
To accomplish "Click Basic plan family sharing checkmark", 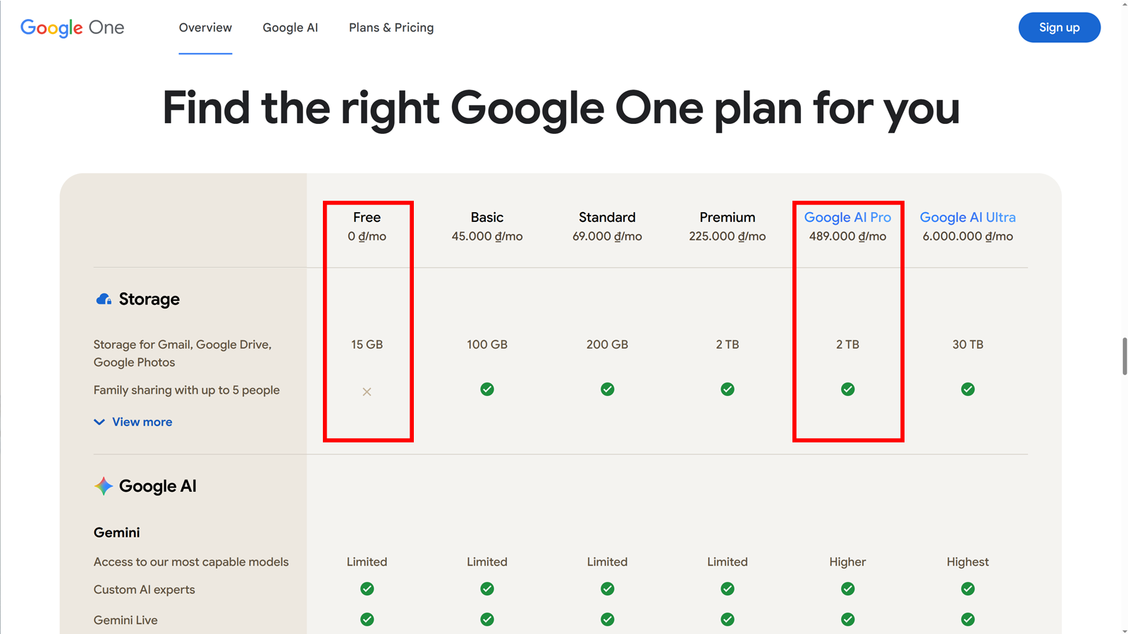I will [x=487, y=390].
